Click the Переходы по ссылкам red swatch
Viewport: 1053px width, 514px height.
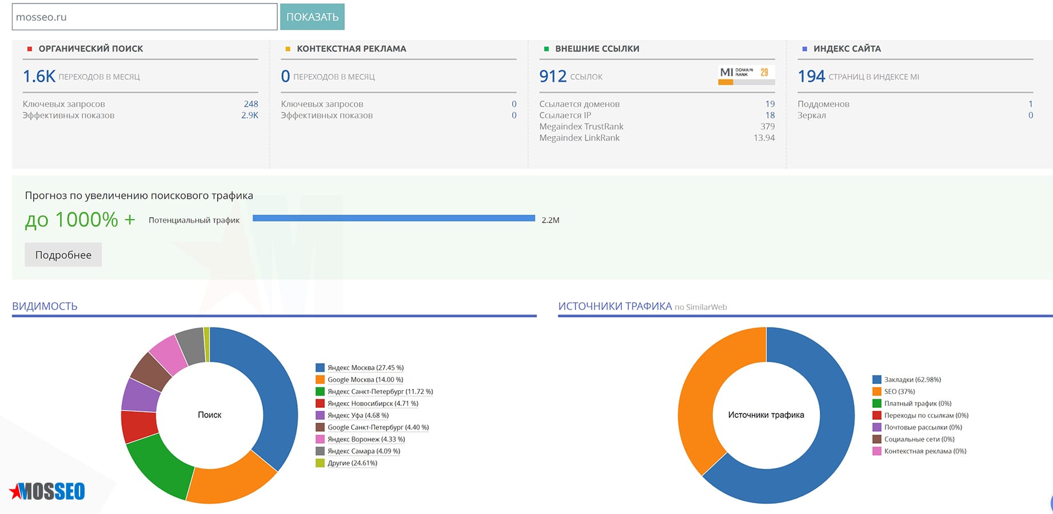point(877,416)
